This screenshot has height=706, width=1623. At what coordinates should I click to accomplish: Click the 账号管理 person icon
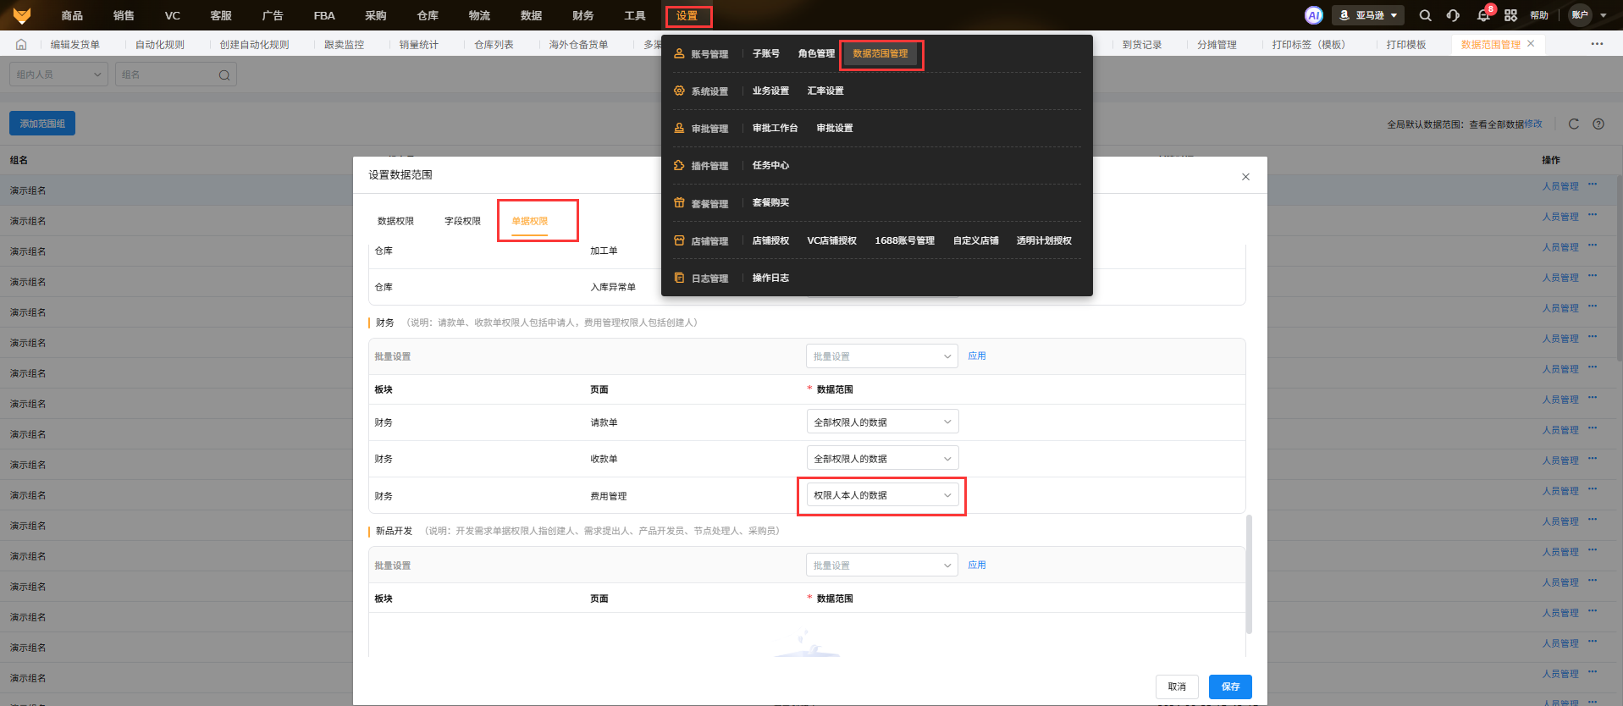click(679, 53)
